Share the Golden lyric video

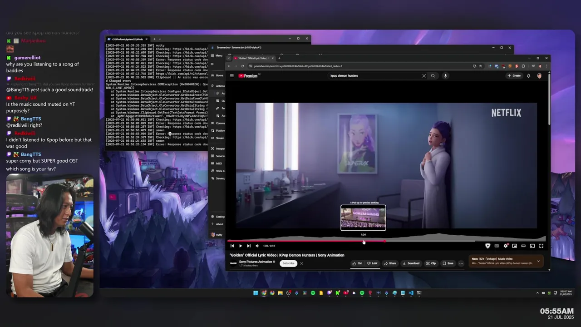(390, 263)
